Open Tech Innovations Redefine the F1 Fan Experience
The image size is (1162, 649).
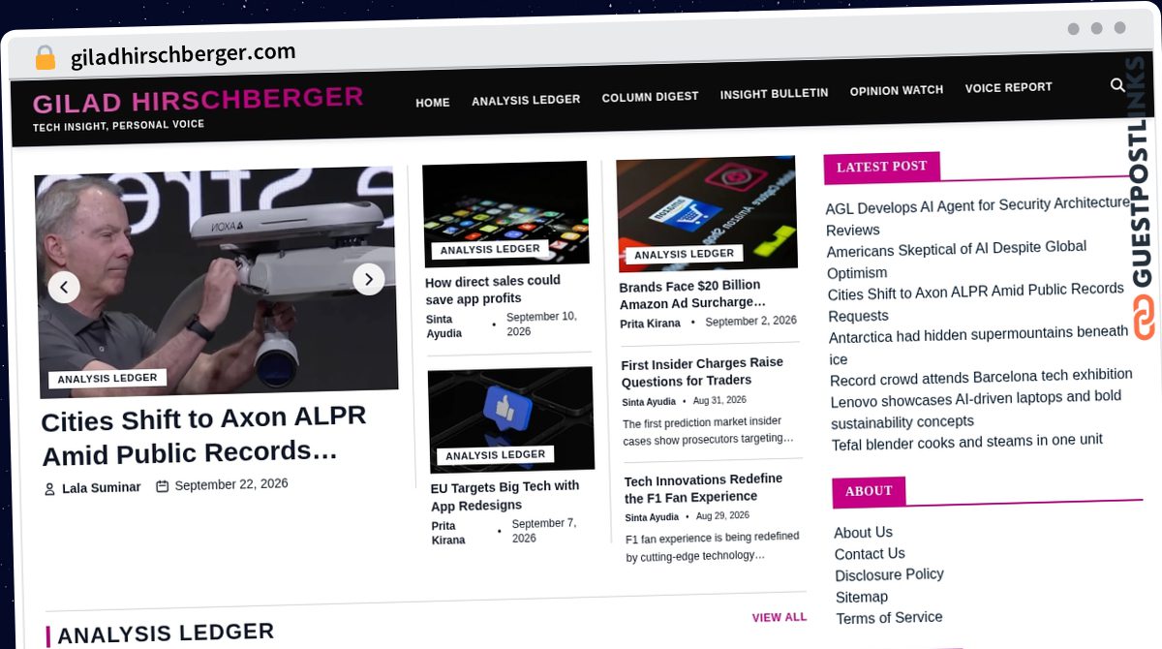[x=704, y=488]
